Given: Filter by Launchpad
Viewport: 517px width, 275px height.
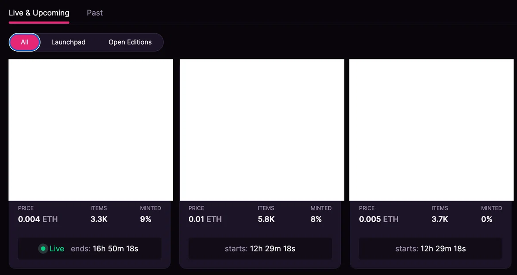Looking at the screenshot, I should 69,42.
